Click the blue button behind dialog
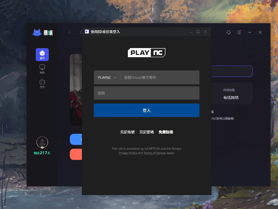This screenshot has height=209, width=278. pos(76,139)
